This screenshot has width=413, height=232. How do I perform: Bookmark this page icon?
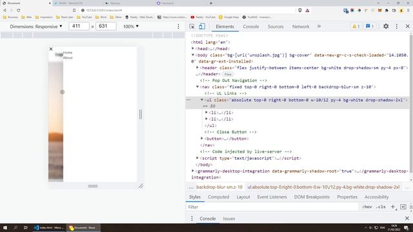pos(74,10)
